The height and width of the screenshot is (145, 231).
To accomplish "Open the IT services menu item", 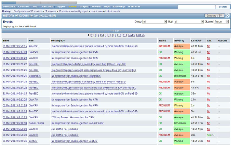I will (134, 7).
